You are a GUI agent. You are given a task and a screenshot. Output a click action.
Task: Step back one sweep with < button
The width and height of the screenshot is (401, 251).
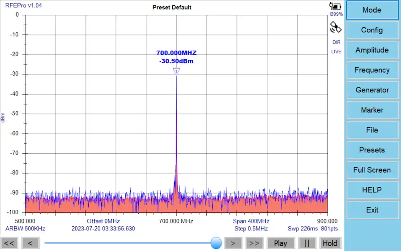click(x=30, y=243)
